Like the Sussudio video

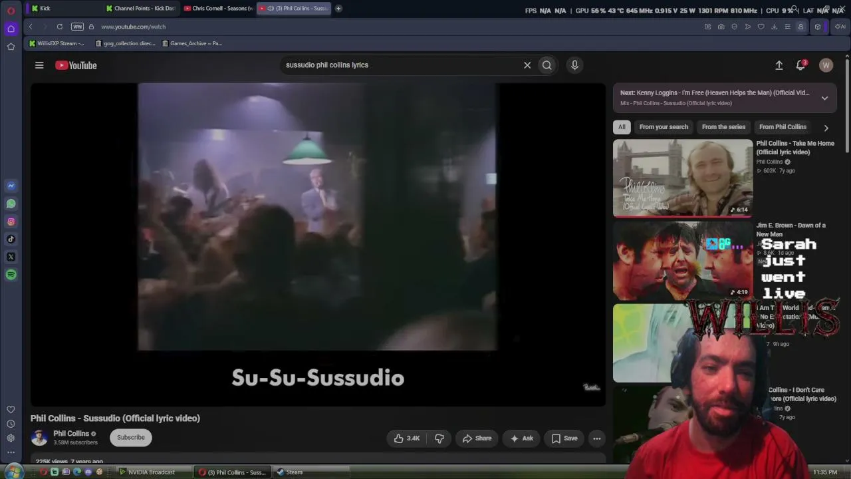[407, 438]
